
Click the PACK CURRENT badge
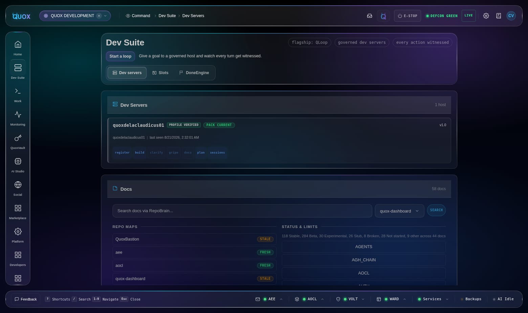219,125
